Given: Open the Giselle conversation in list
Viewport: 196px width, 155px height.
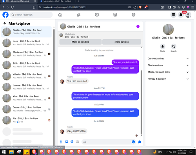Looking at the screenshot, I should coord(27,32).
